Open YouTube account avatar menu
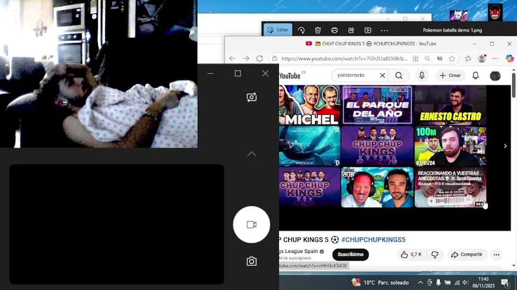Screen dimensions: 517x290 point(495,75)
